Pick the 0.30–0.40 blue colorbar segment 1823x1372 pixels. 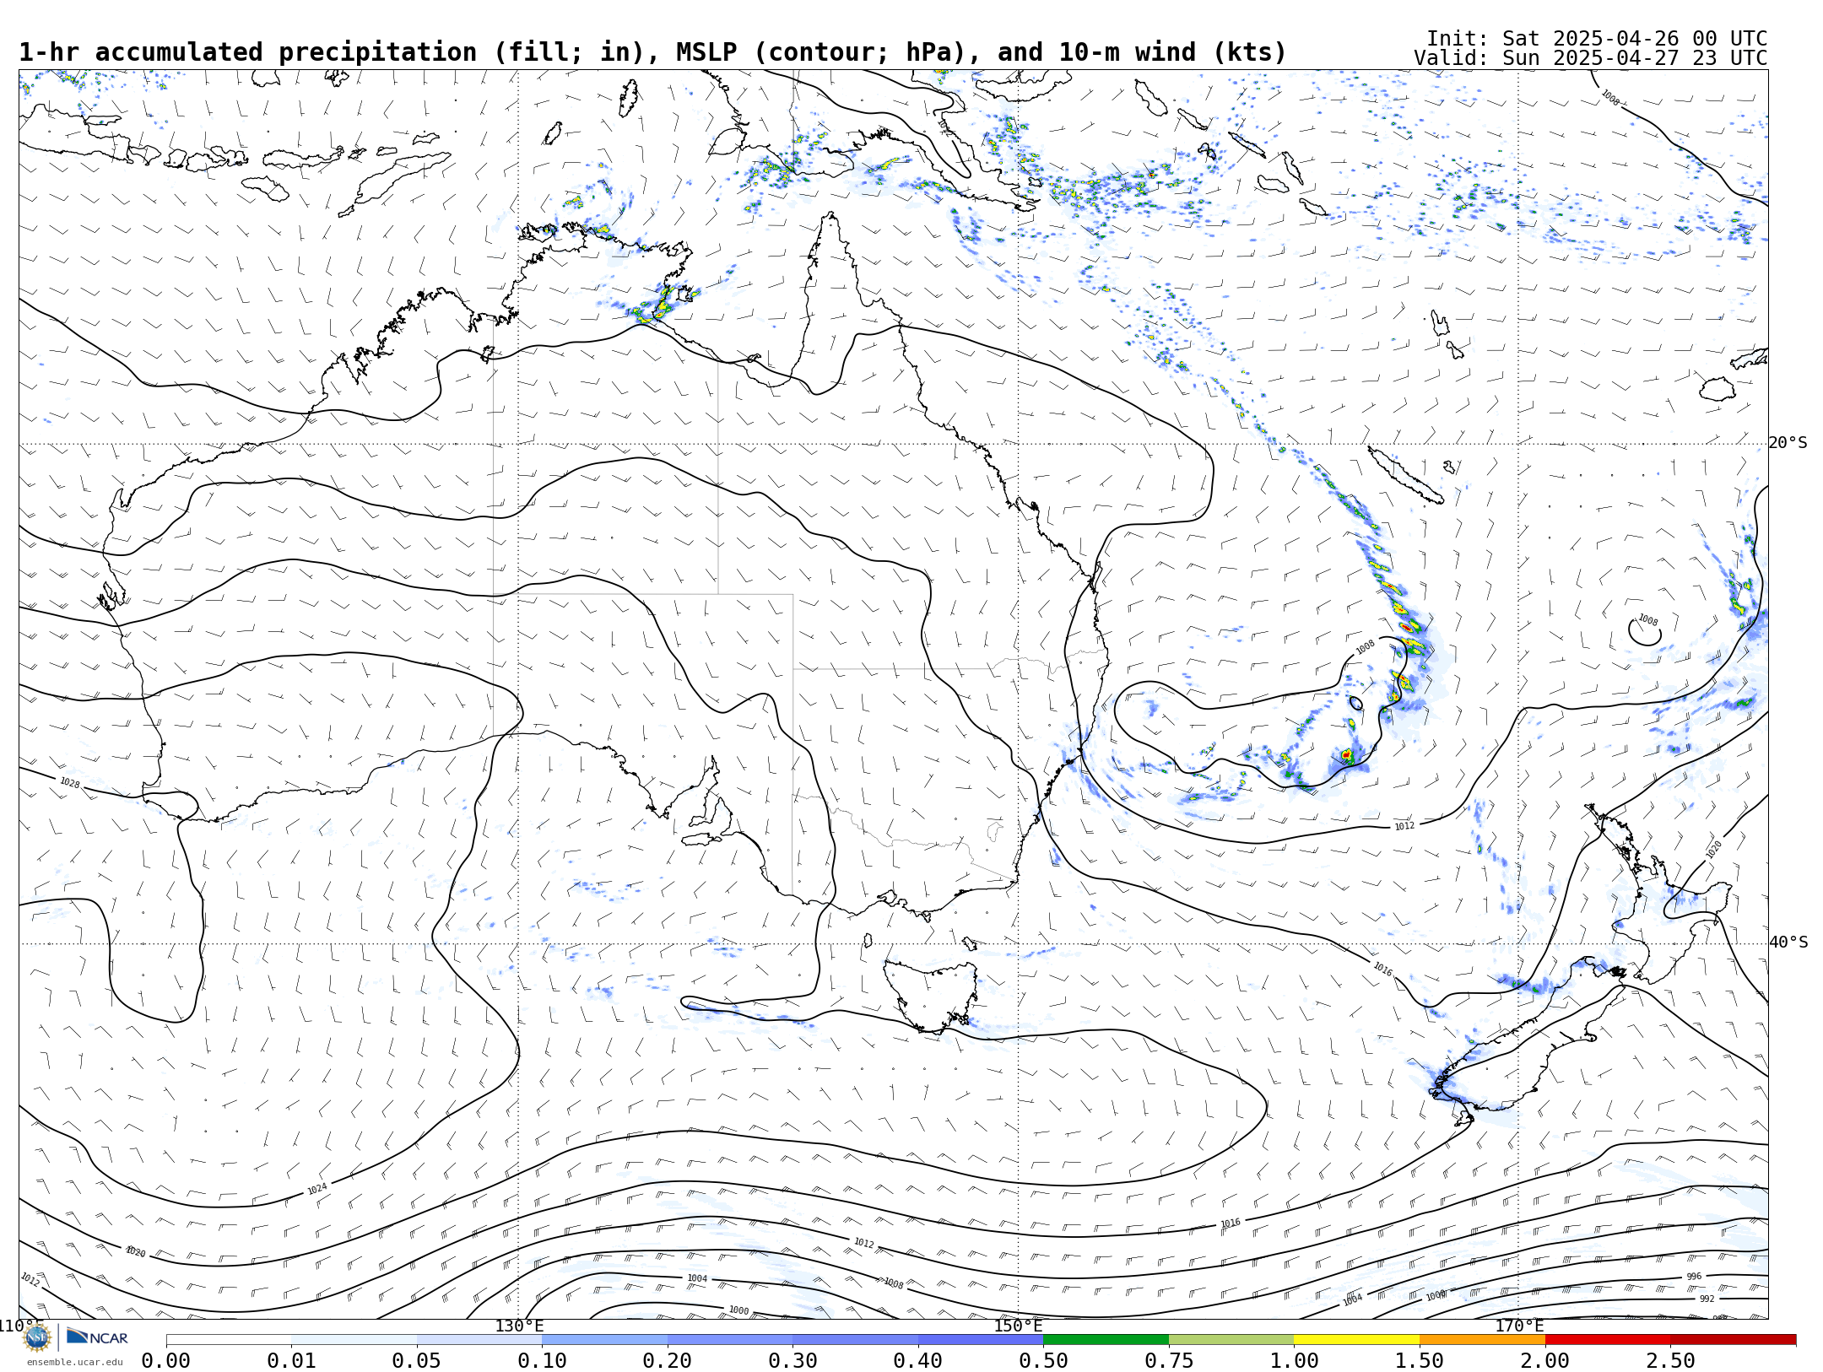coord(855,1340)
